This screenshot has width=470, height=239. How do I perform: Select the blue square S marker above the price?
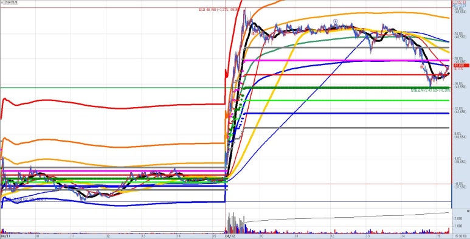336,21
